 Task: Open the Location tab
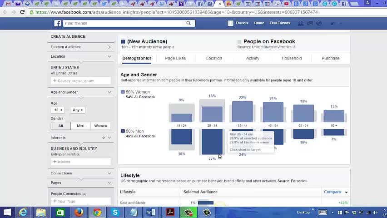[214, 58]
